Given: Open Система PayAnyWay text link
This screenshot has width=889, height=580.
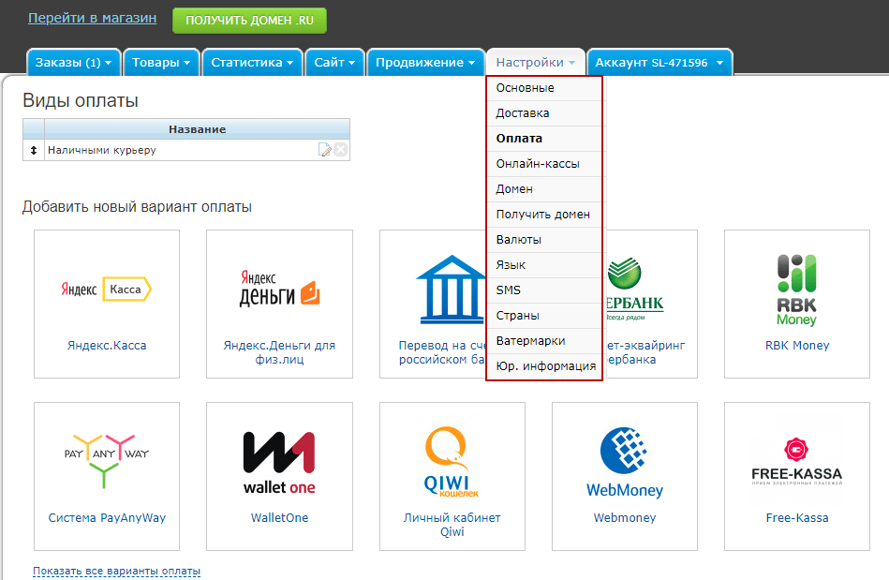Looking at the screenshot, I should coord(107,517).
